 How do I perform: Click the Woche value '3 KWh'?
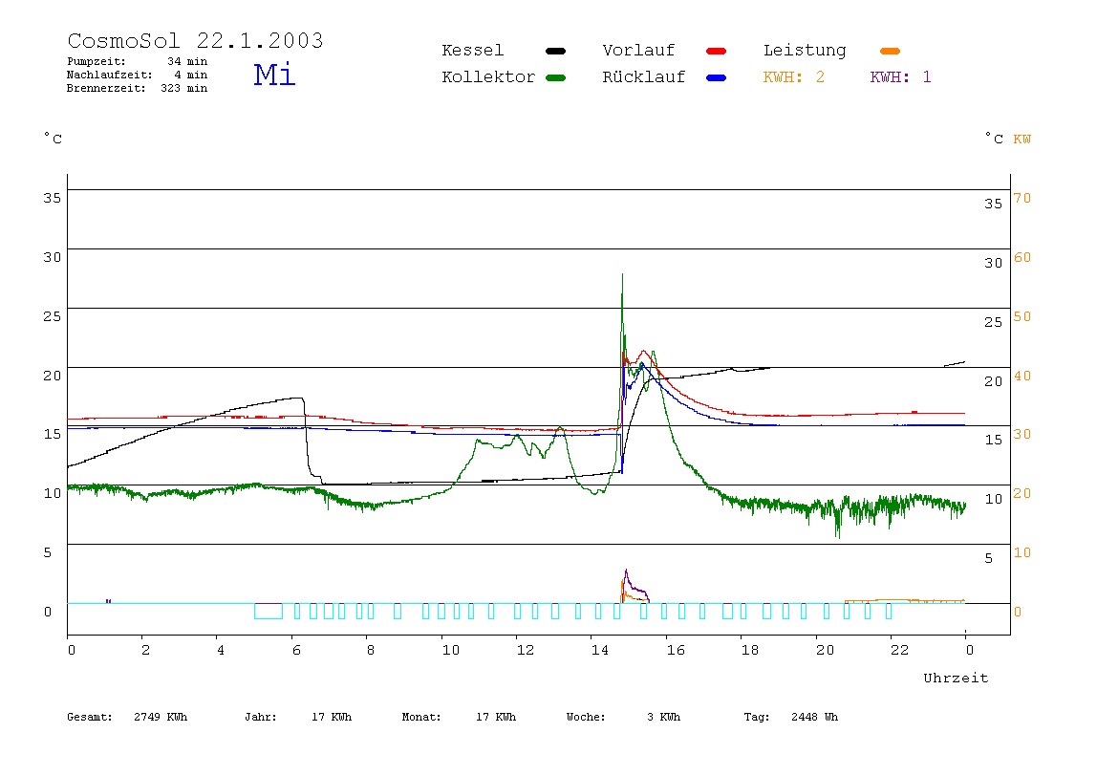click(663, 717)
